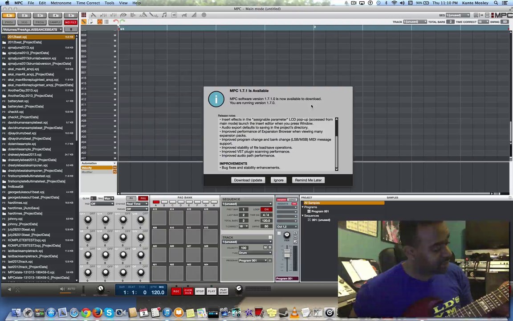Click the PLAY START transport button
The height and width of the screenshot is (321, 513).
click(x=224, y=291)
